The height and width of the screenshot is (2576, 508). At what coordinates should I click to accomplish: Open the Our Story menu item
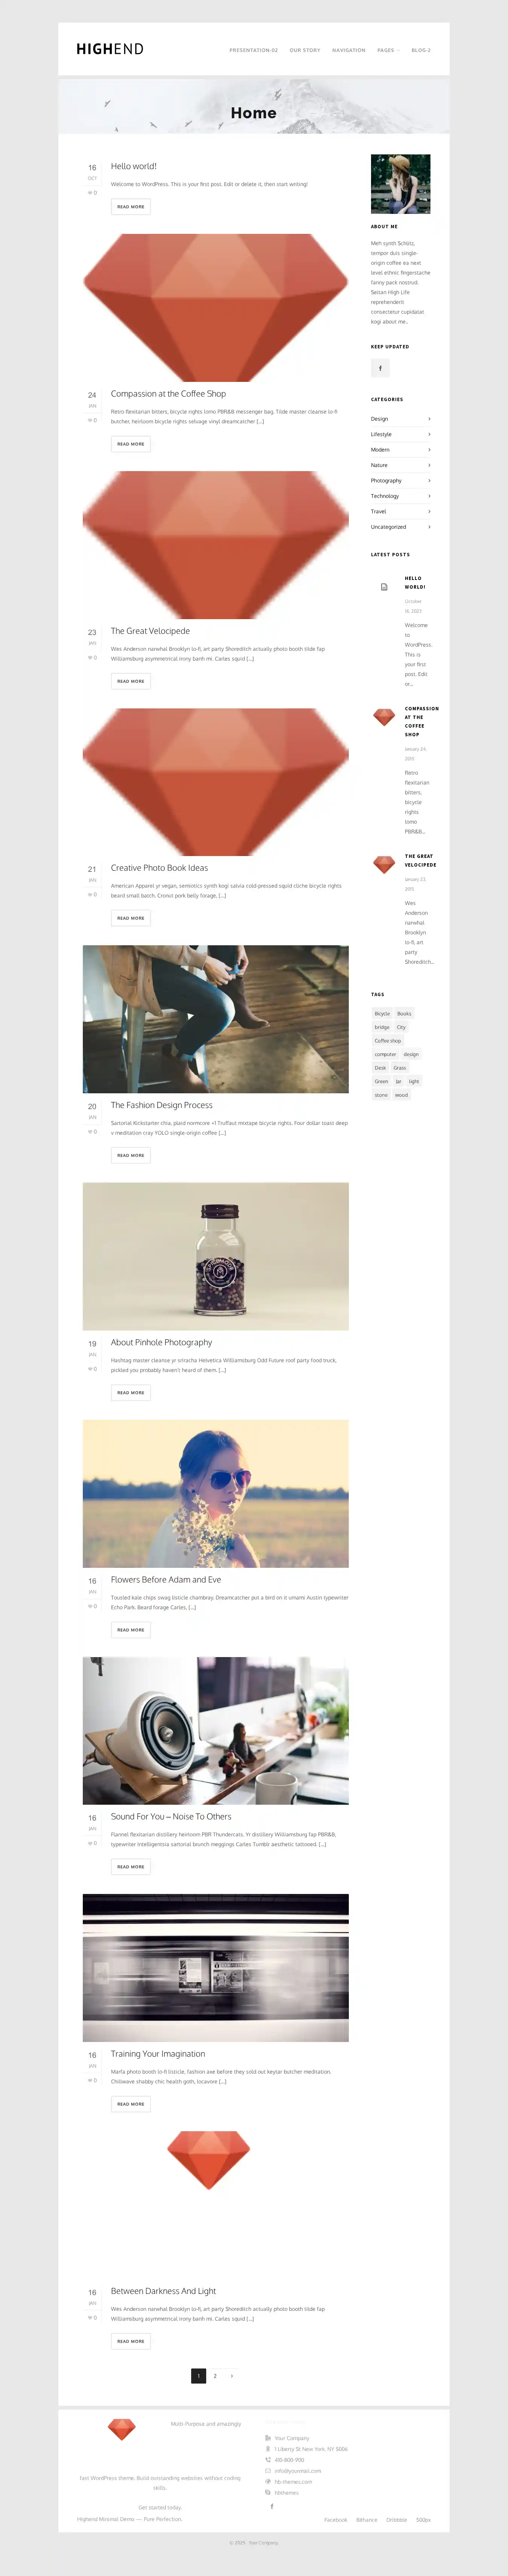[305, 50]
